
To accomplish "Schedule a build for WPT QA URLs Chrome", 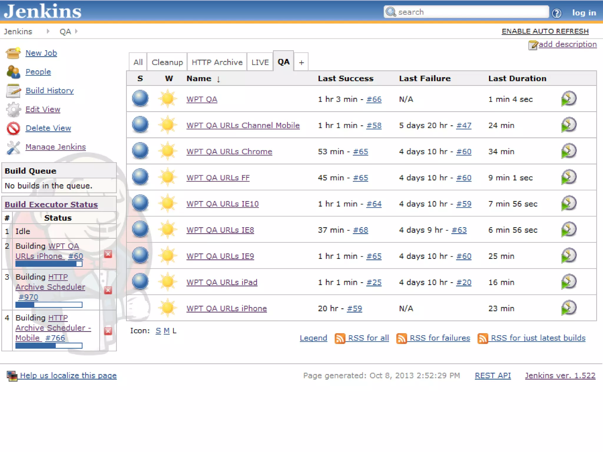I will tap(569, 151).
